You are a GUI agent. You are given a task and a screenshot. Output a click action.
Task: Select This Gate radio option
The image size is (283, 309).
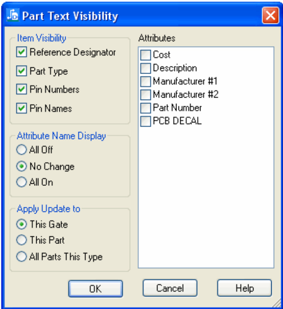[21, 224]
